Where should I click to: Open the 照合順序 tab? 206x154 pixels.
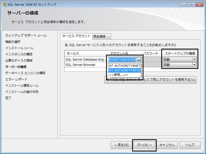[102, 36]
